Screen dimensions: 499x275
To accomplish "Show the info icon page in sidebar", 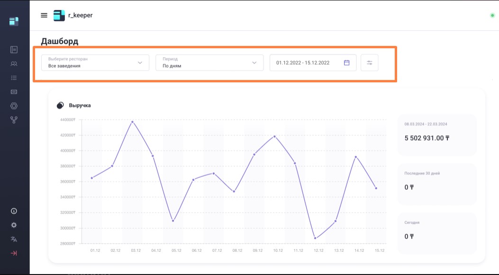I will 14,211.
